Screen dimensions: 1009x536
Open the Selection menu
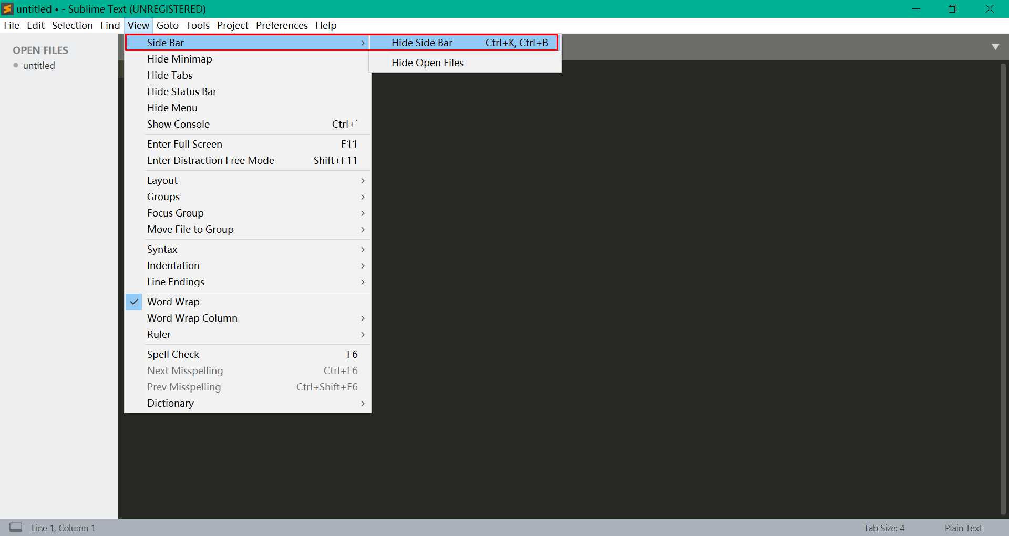(x=73, y=25)
